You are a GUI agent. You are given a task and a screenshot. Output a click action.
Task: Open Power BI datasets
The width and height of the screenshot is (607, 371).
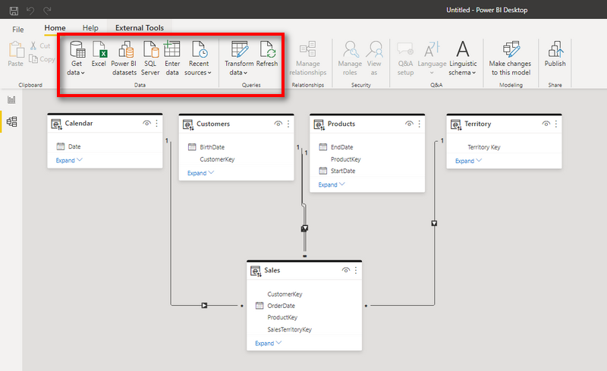click(124, 58)
